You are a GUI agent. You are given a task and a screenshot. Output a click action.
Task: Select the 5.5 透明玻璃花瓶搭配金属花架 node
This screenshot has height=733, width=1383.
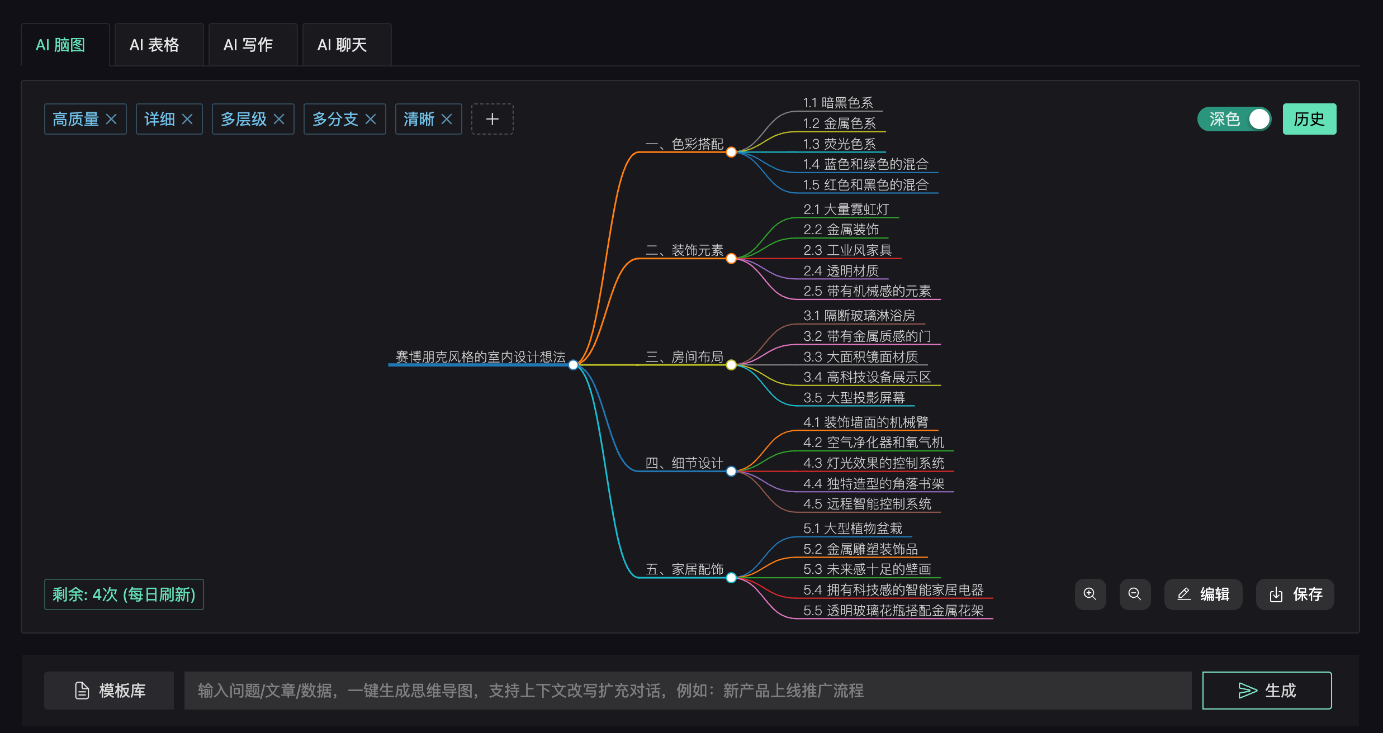tap(893, 611)
